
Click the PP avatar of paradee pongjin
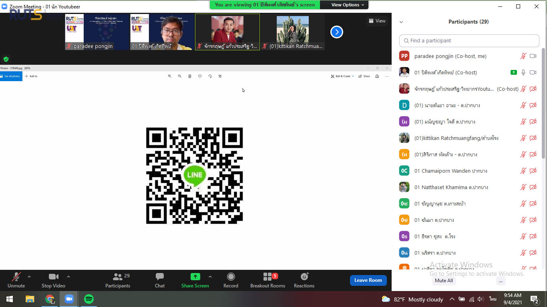(x=404, y=56)
